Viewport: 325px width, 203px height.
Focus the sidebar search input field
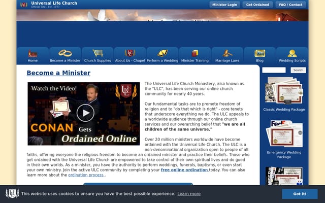[274, 70]
